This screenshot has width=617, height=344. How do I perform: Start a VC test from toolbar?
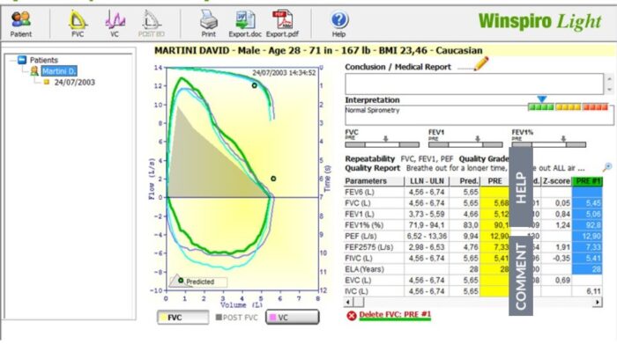115,24
